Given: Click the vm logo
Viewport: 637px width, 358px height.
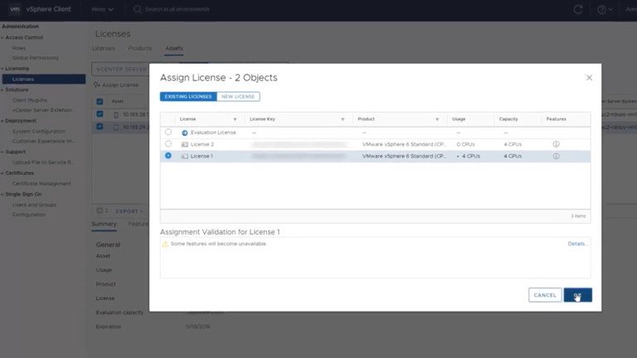Looking at the screenshot, I should (15, 9).
